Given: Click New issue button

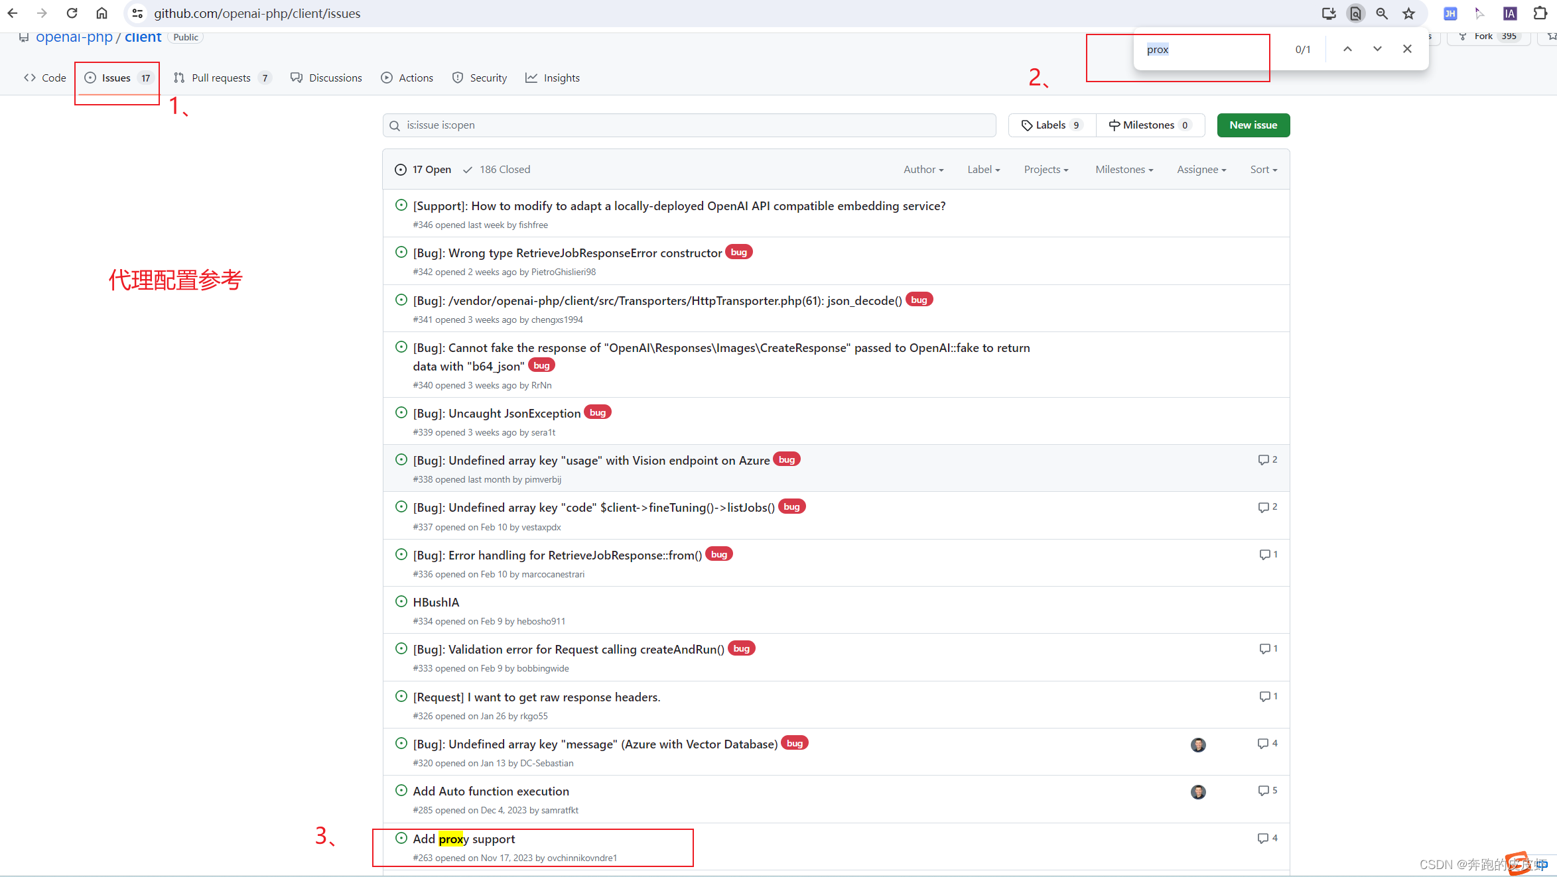Looking at the screenshot, I should tap(1253, 124).
